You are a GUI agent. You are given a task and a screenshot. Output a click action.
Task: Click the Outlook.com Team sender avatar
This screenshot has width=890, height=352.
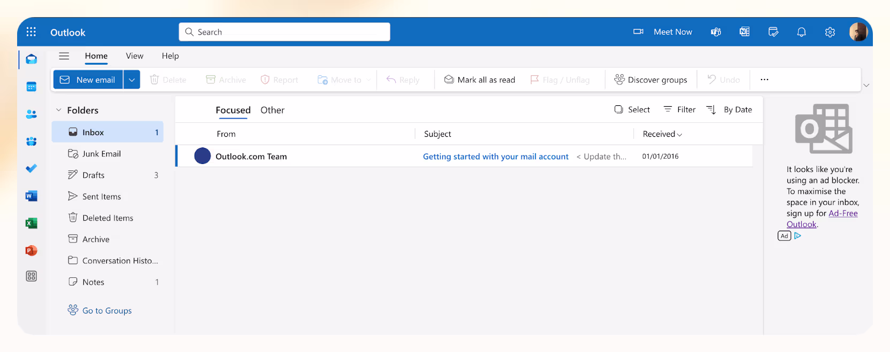(x=202, y=156)
